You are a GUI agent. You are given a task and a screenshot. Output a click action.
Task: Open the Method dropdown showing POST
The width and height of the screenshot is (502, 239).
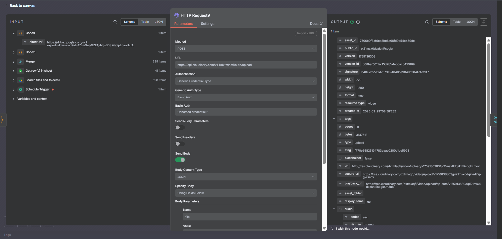pos(246,49)
